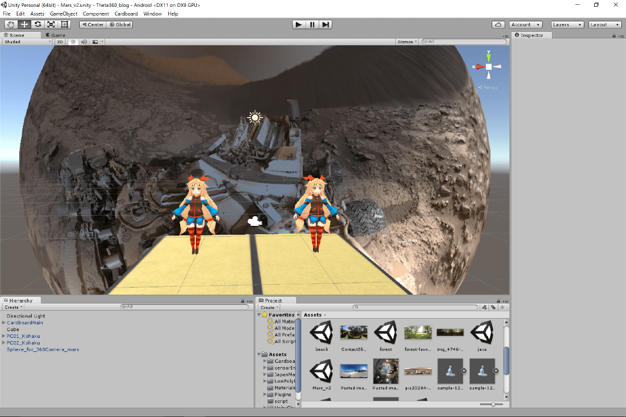Select the sun light gizmo in Scene
Image resolution: width=626 pixels, height=417 pixels.
[x=254, y=117]
